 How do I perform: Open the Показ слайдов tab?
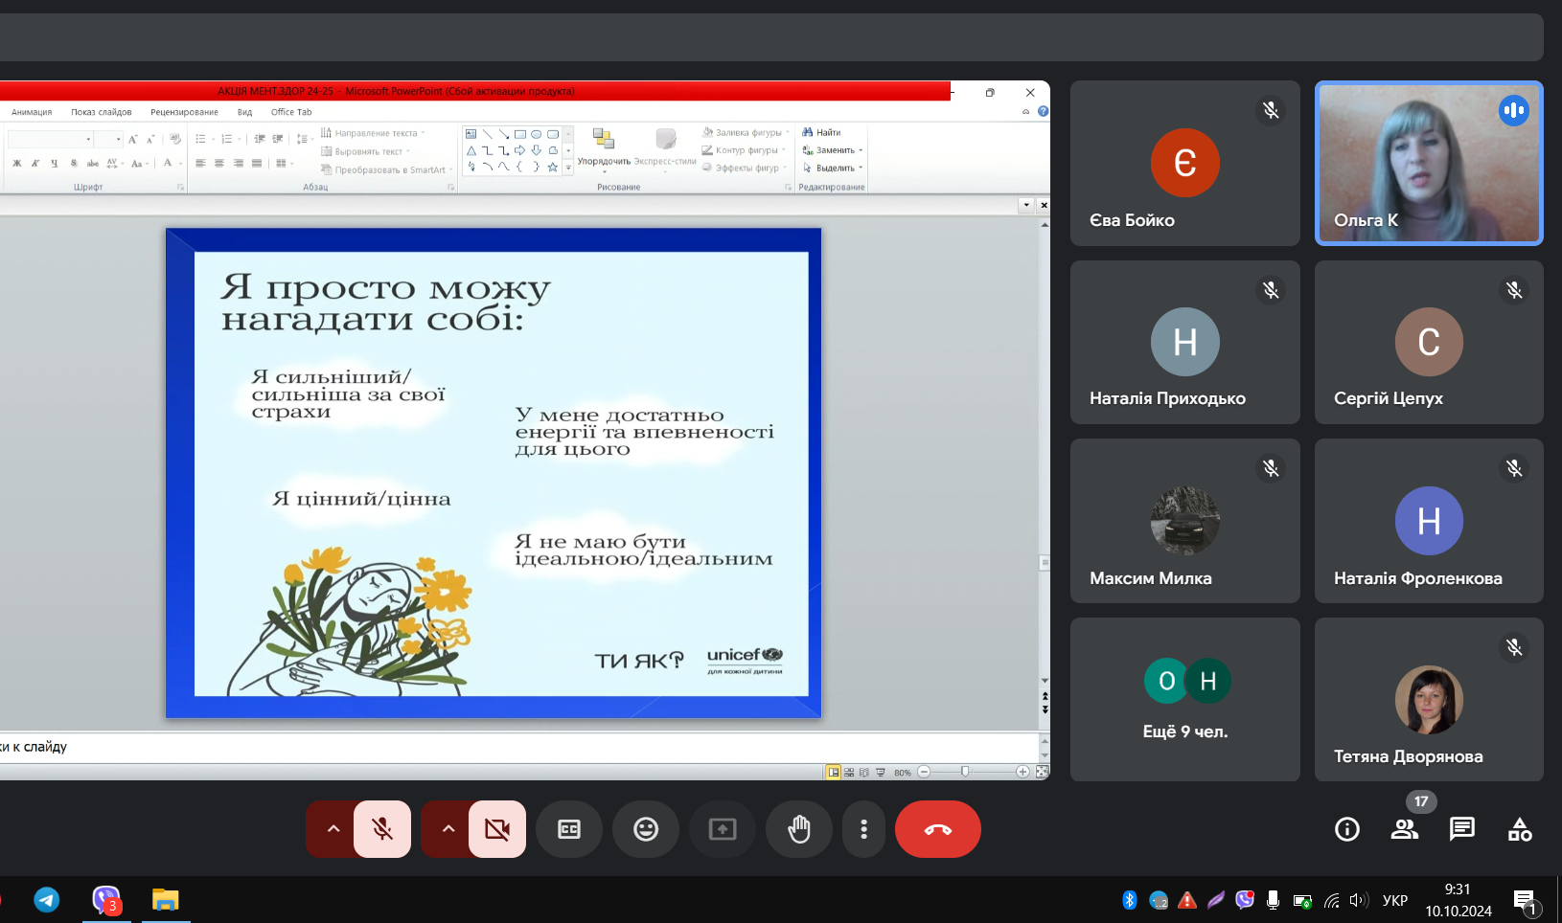click(101, 112)
